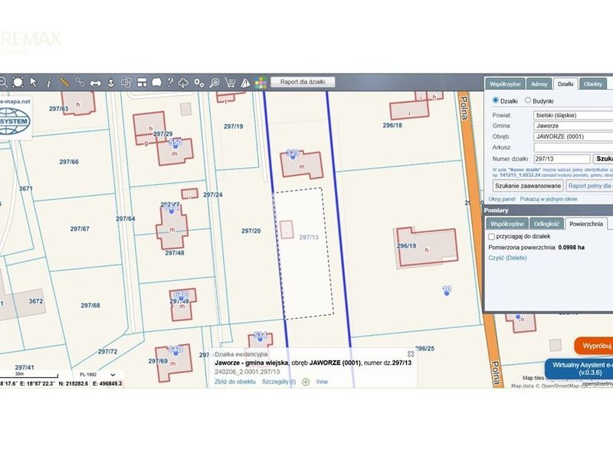Select the zoom to full extent tool
The image size is (613, 460).
[x=18, y=82]
